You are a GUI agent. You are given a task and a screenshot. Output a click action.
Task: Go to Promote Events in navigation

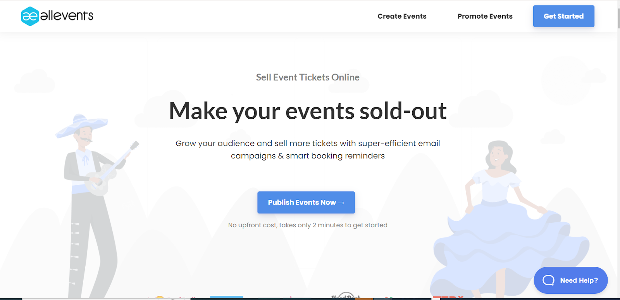(485, 16)
